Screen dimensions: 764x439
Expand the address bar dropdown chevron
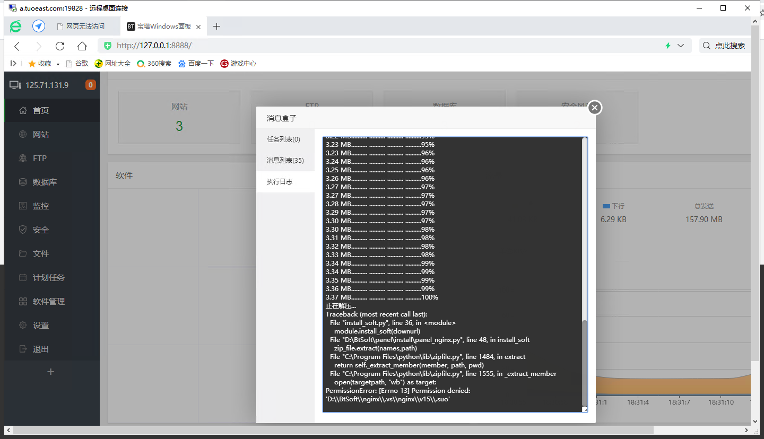click(x=681, y=46)
